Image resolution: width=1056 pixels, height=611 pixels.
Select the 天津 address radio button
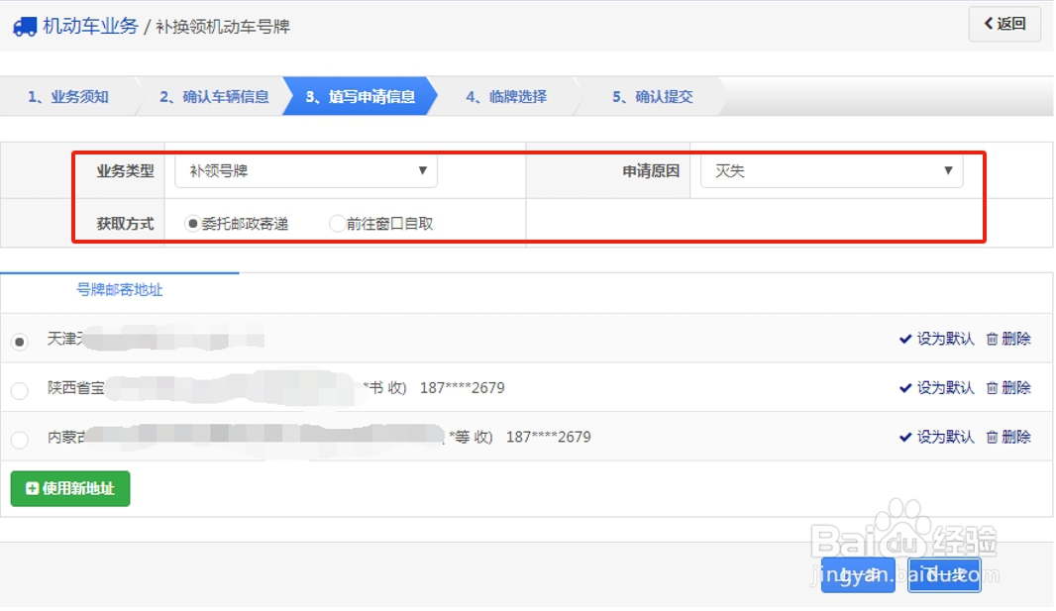coord(20,342)
